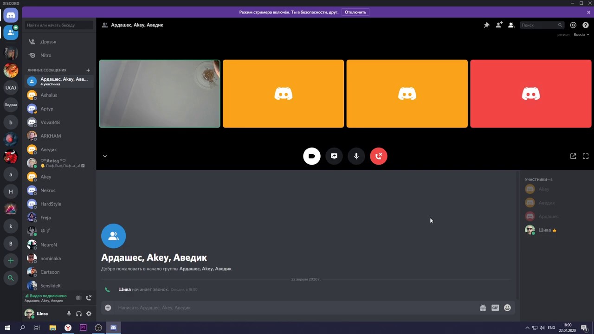Click the search field in header
Viewport: 594px width, 334px height.
(542, 25)
